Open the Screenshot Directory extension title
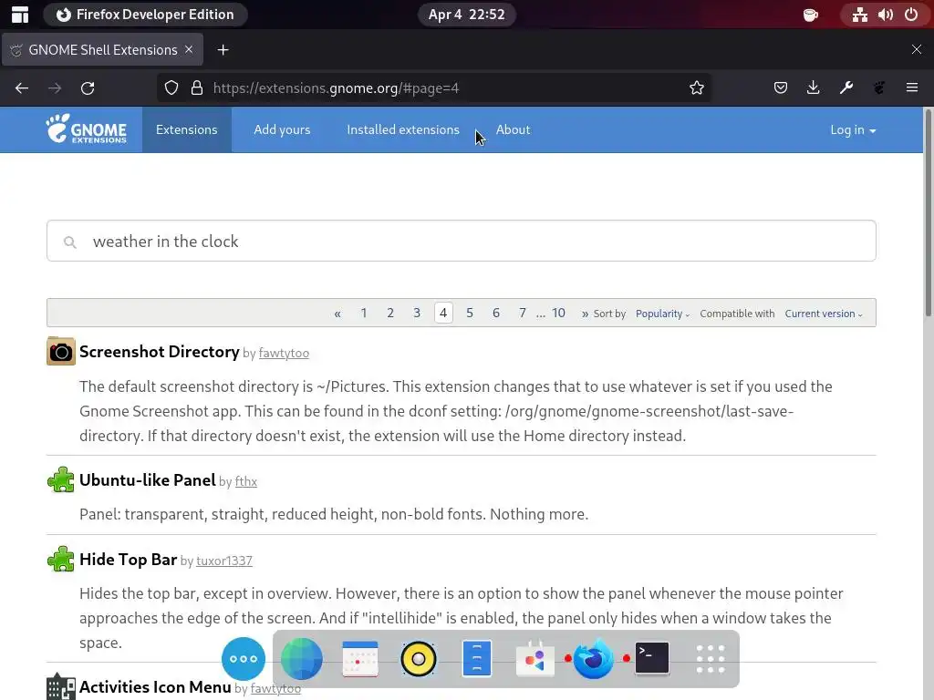The height and width of the screenshot is (700, 934). tap(159, 351)
